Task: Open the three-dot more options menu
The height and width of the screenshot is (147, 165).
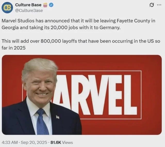Action: (x=159, y=5)
